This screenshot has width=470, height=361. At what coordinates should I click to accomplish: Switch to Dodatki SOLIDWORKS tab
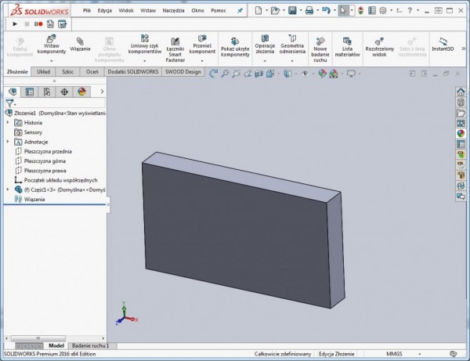click(133, 71)
